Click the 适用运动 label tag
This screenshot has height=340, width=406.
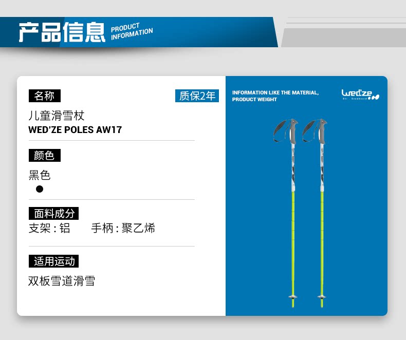[x=53, y=261]
